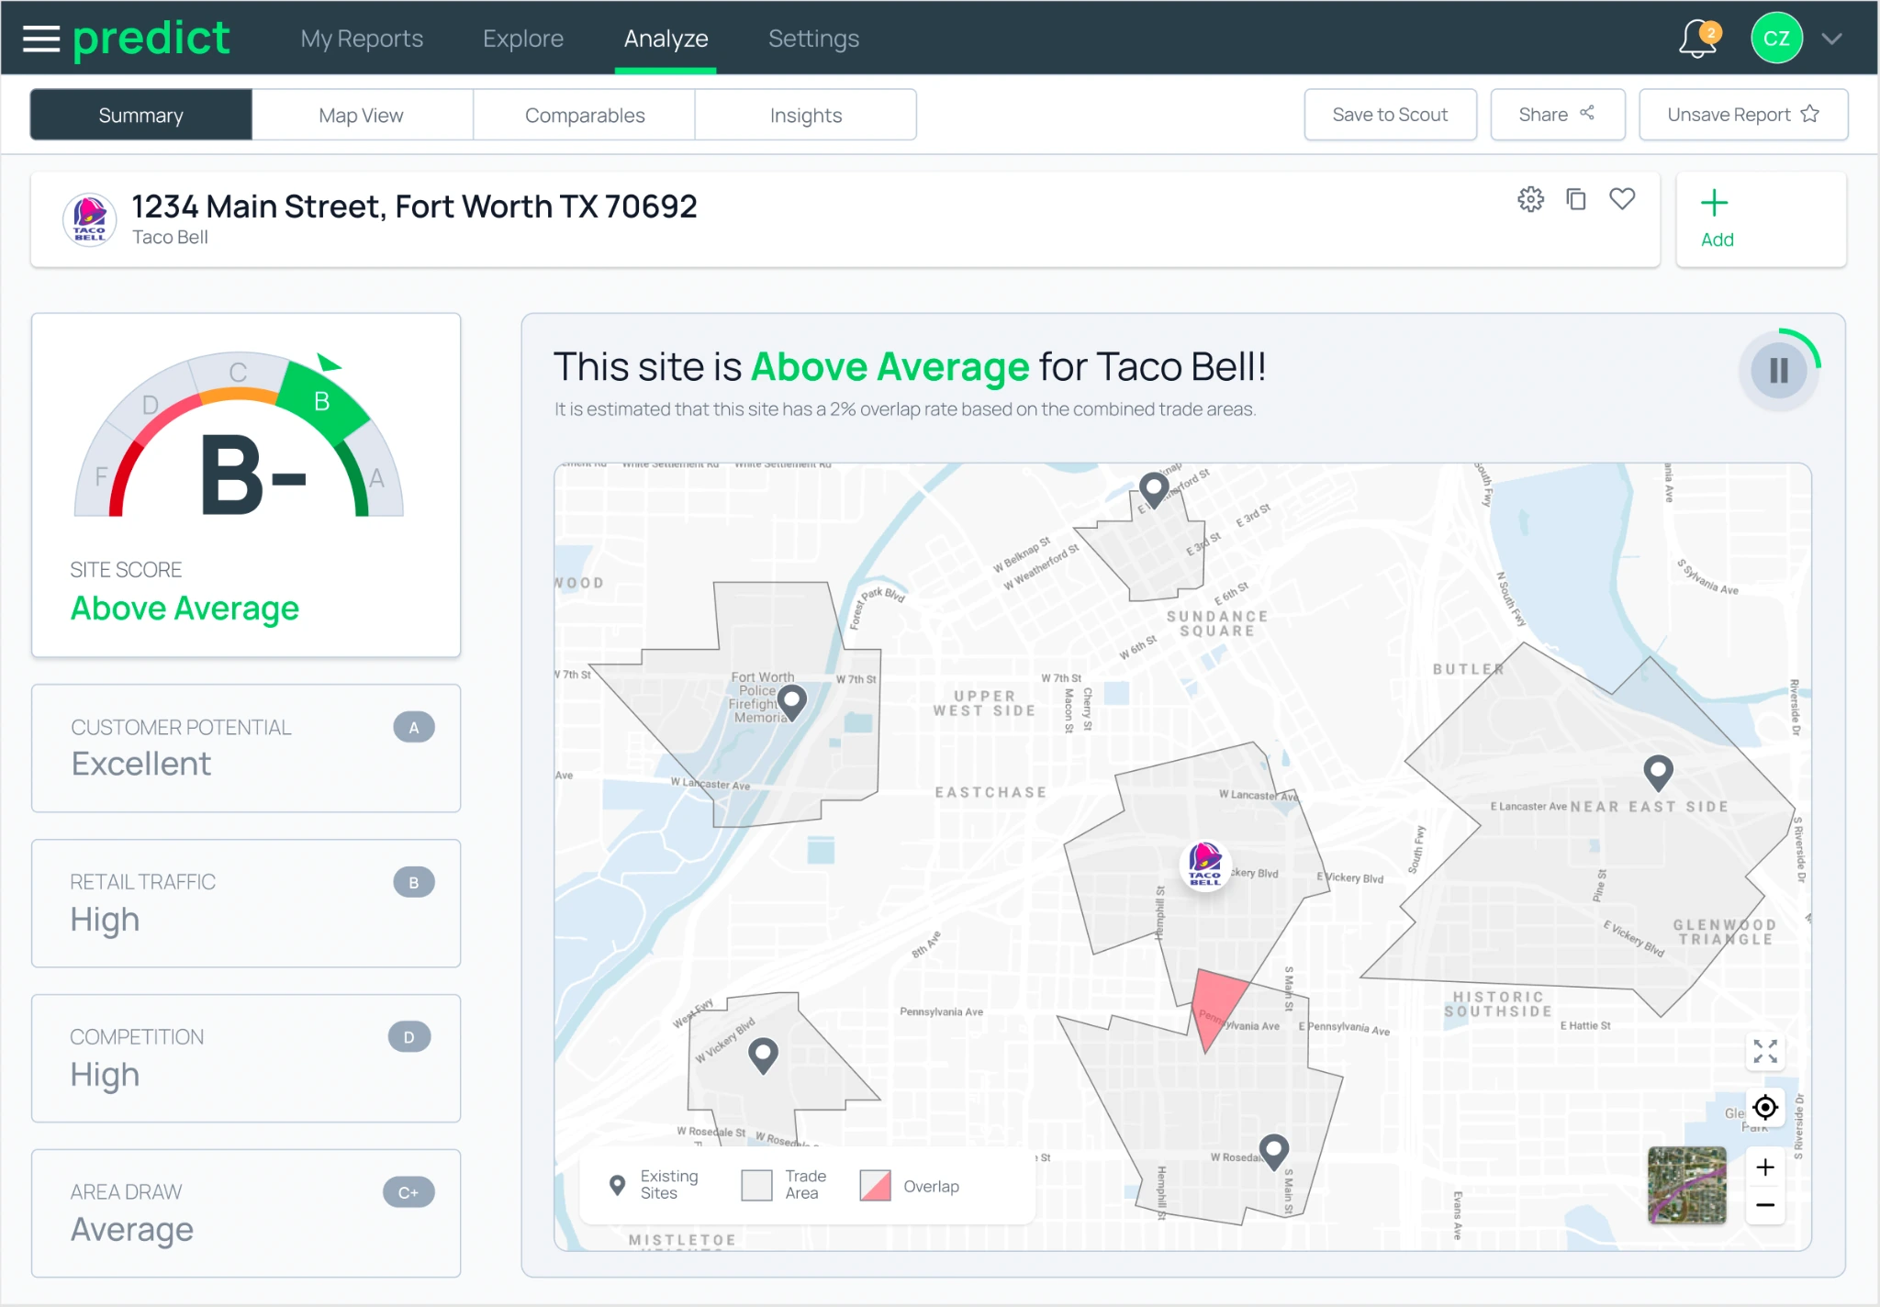The width and height of the screenshot is (1880, 1307).
Task: Open the Area Draw card
Action: pyautogui.click(x=246, y=1213)
